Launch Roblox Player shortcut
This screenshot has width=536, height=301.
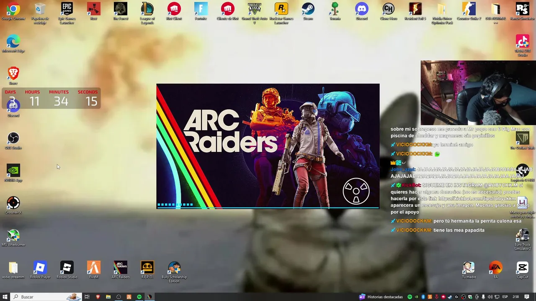[40, 270]
